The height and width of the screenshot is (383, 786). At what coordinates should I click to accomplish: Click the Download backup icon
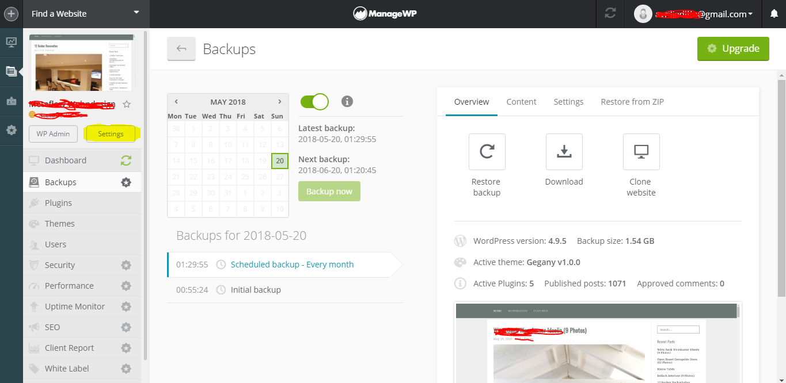(564, 152)
